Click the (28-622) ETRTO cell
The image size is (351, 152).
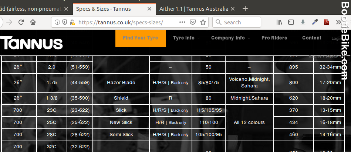[80, 135]
